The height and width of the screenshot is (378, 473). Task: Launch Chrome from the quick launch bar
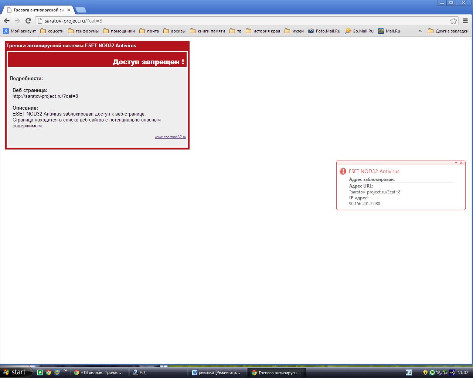[x=48, y=372]
